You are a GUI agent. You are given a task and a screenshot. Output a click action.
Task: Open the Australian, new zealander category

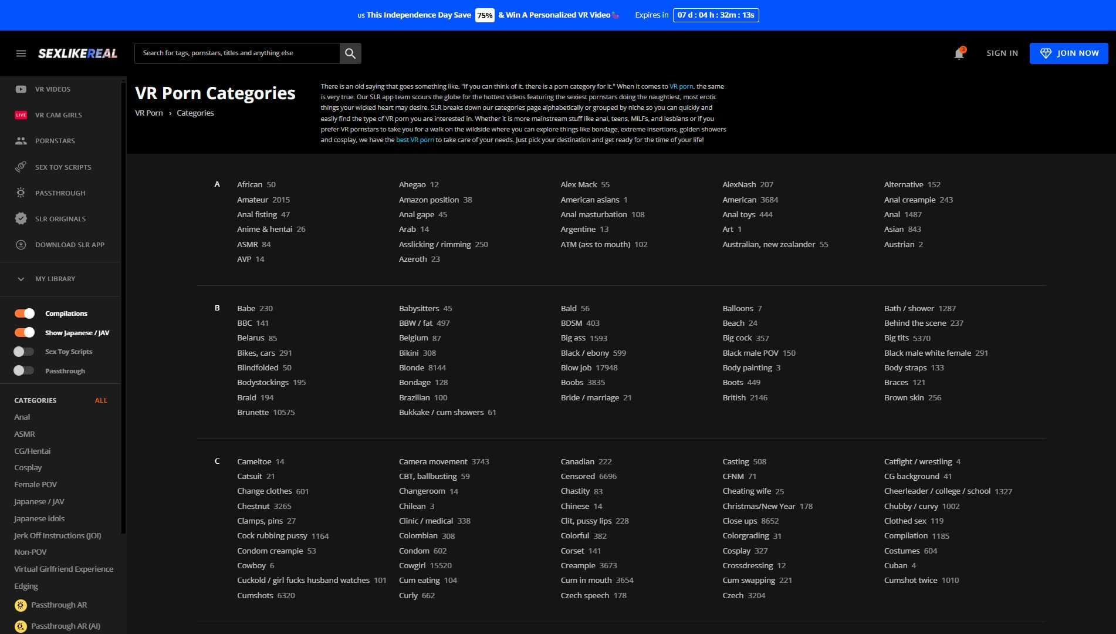[x=775, y=244]
